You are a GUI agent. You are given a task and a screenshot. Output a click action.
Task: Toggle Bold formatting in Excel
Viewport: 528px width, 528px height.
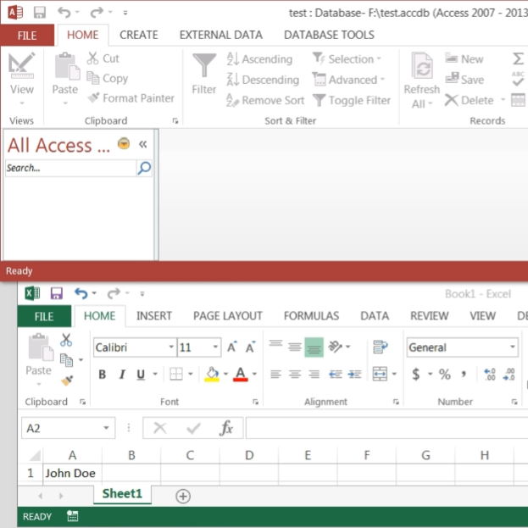pos(102,374)
